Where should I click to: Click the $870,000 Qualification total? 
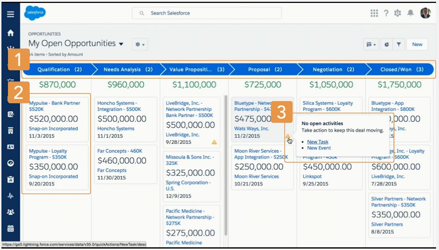pyautogui.click(x=58, y=85)
